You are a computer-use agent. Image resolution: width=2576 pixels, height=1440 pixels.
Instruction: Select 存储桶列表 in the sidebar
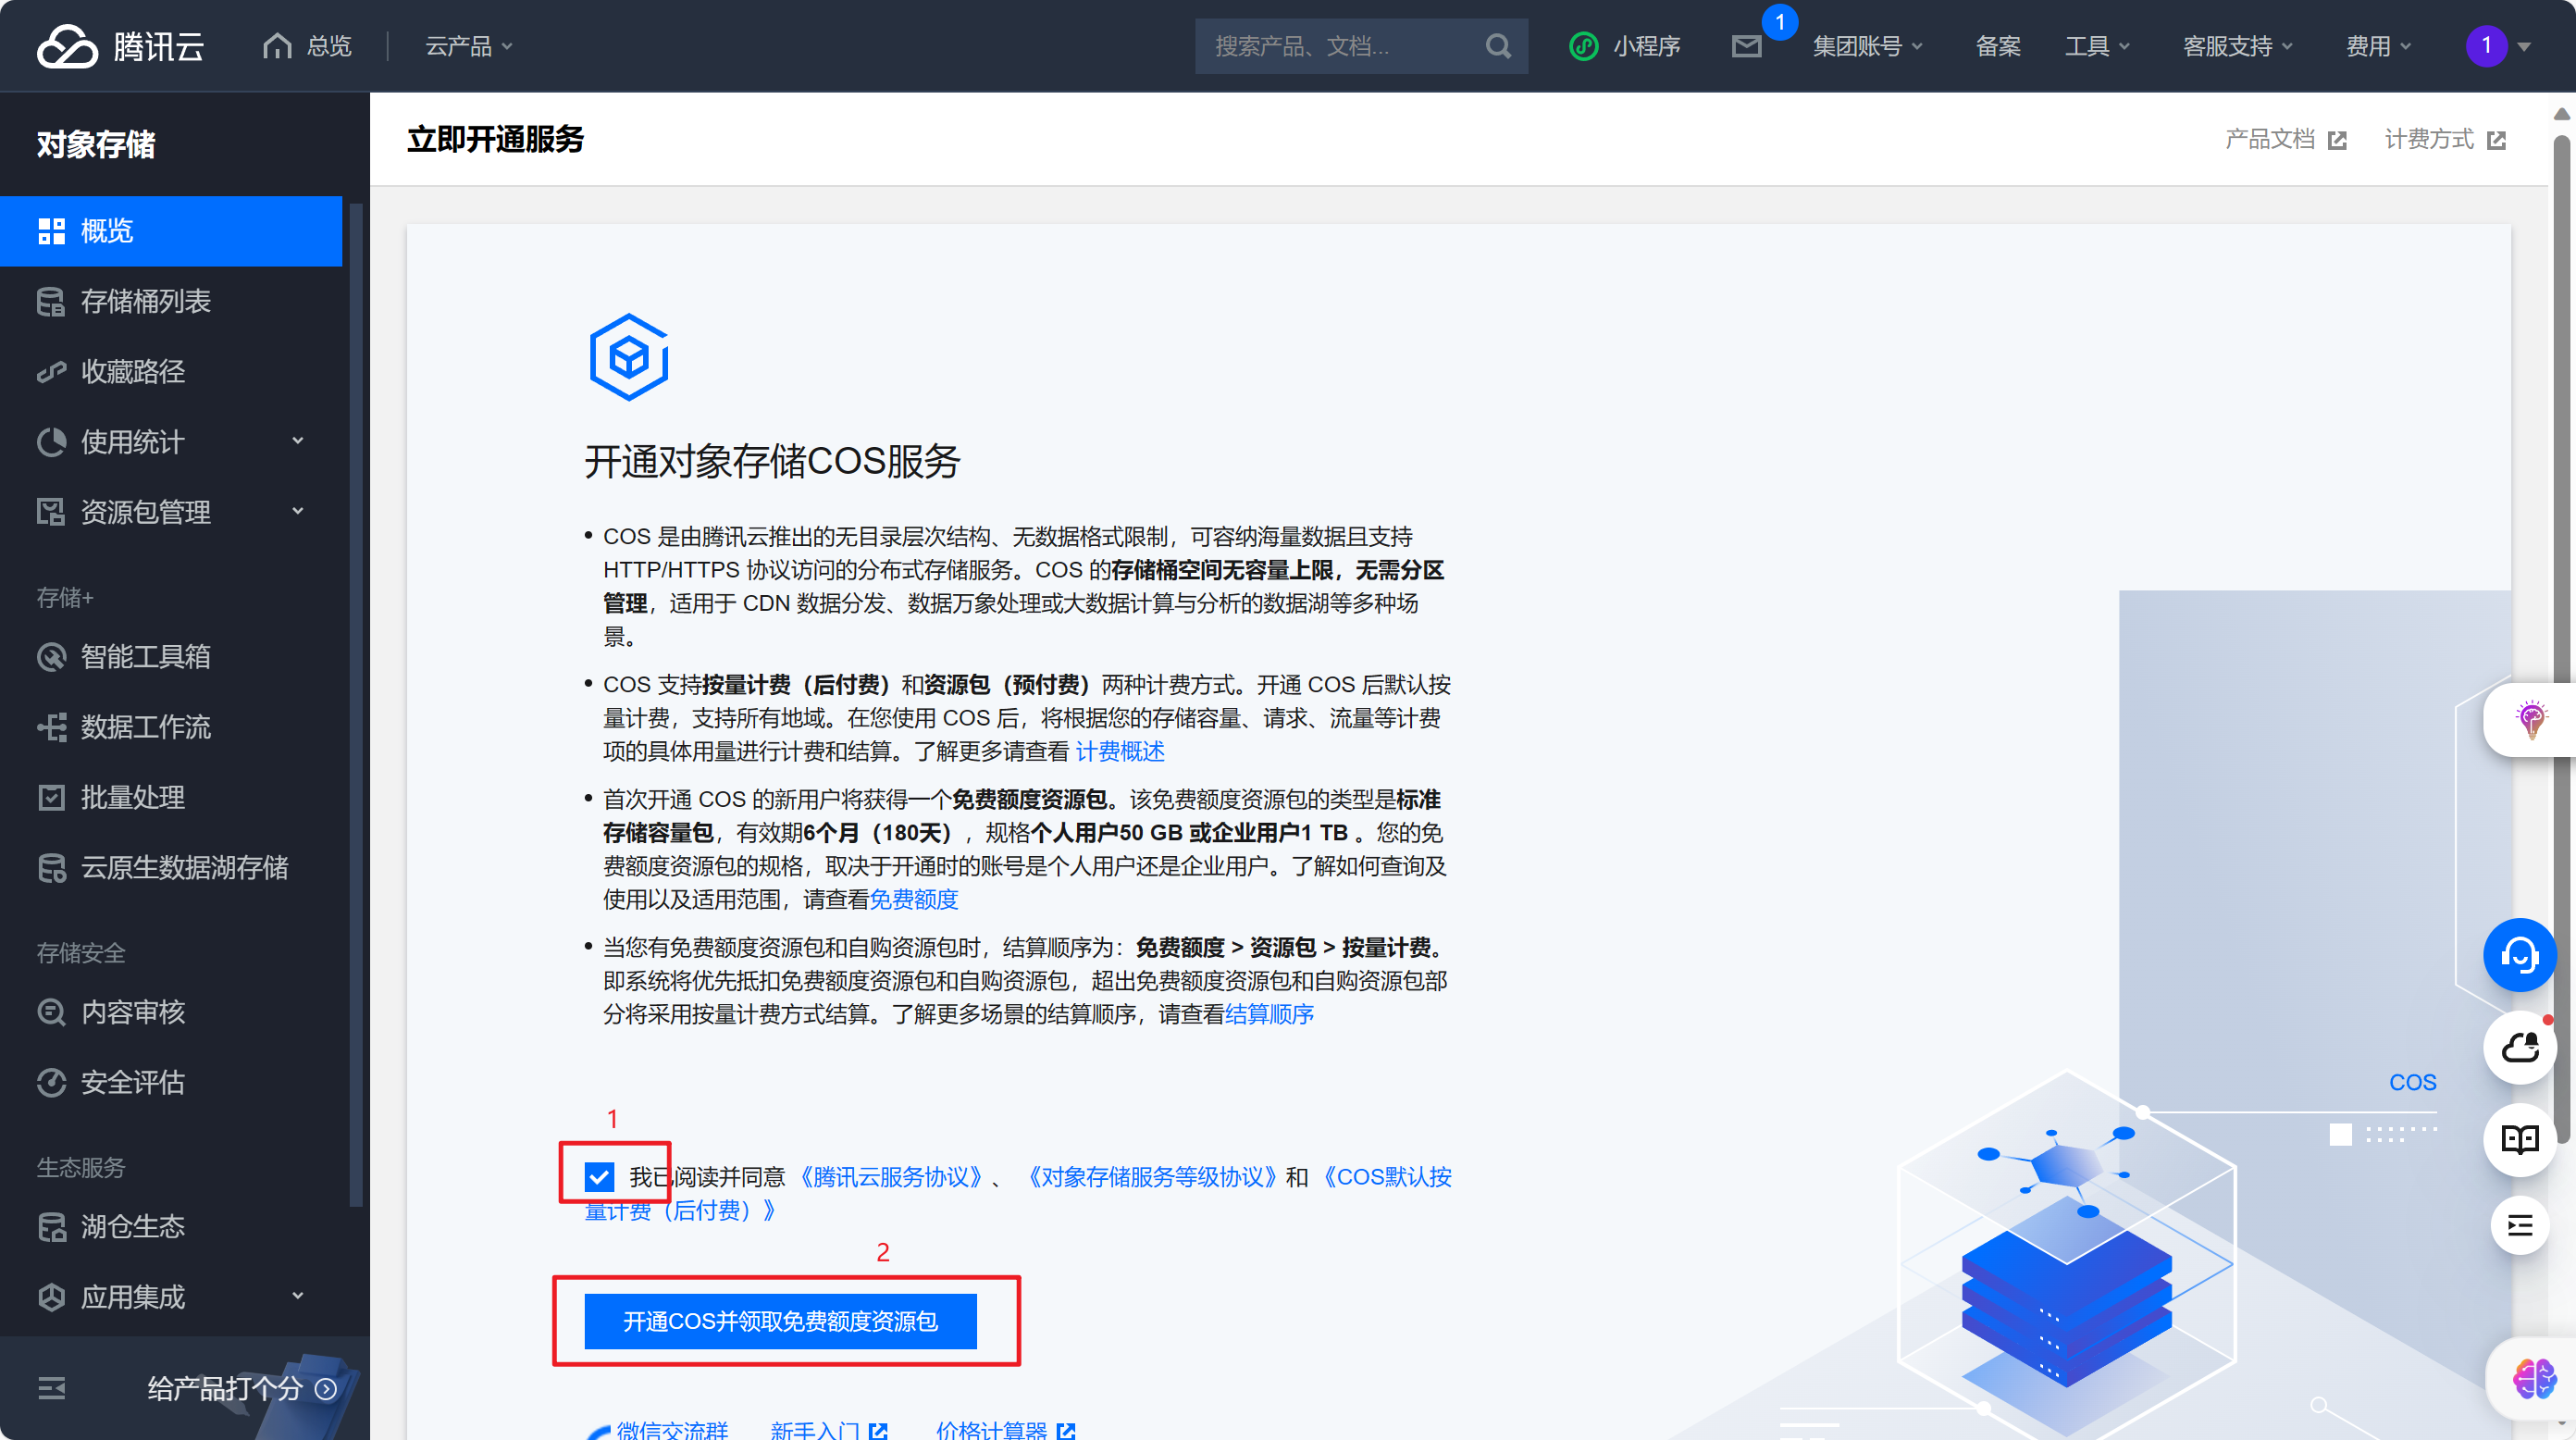click(146, 301)
